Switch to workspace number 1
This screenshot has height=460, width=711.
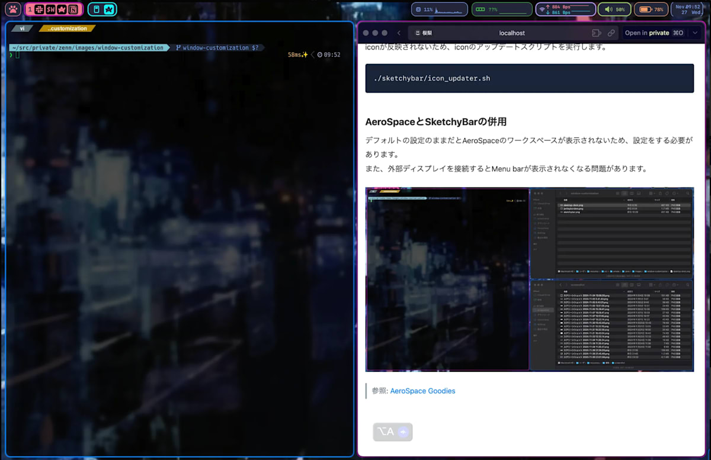[x=30, y=9]
